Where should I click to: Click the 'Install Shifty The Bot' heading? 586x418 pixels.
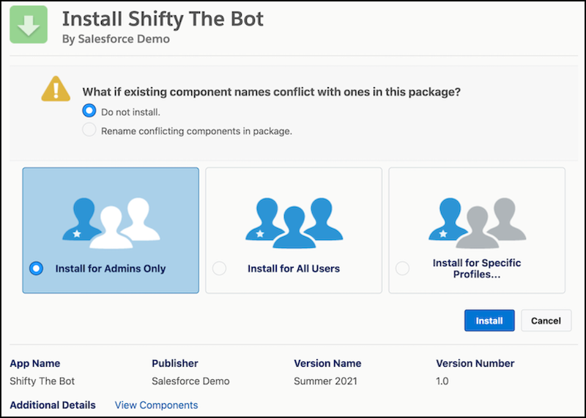[163, 18]
